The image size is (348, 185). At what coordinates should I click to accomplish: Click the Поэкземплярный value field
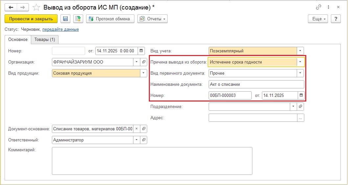(253, 51)
